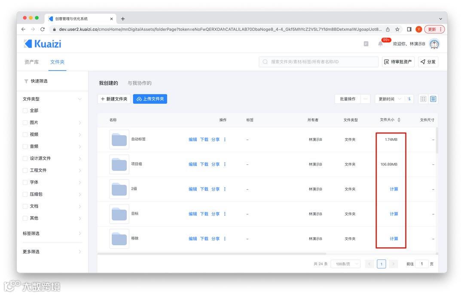Check the 视频 file type checkbox
This screenshot has width=464, height=295.
[x=25, y=134]
